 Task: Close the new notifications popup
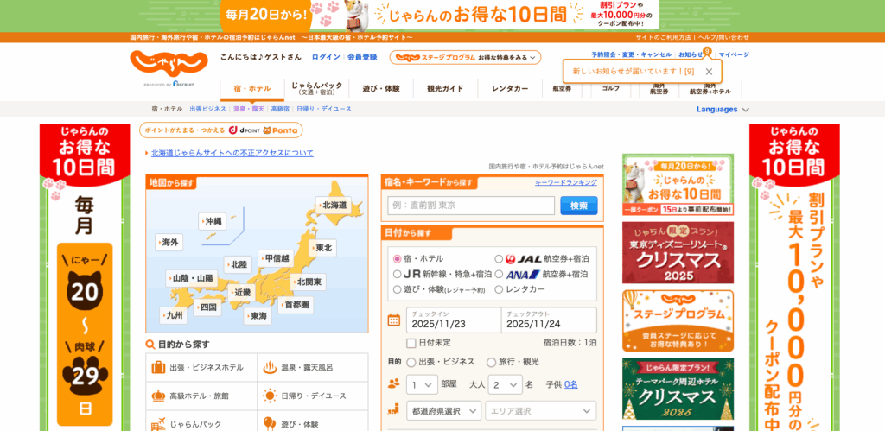709,72
